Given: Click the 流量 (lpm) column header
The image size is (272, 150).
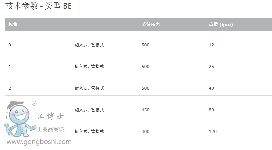Looking at the screenshot, I should (221, 24).
